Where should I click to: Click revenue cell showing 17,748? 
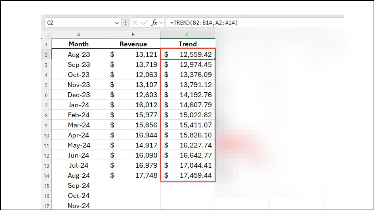[133, 175]
